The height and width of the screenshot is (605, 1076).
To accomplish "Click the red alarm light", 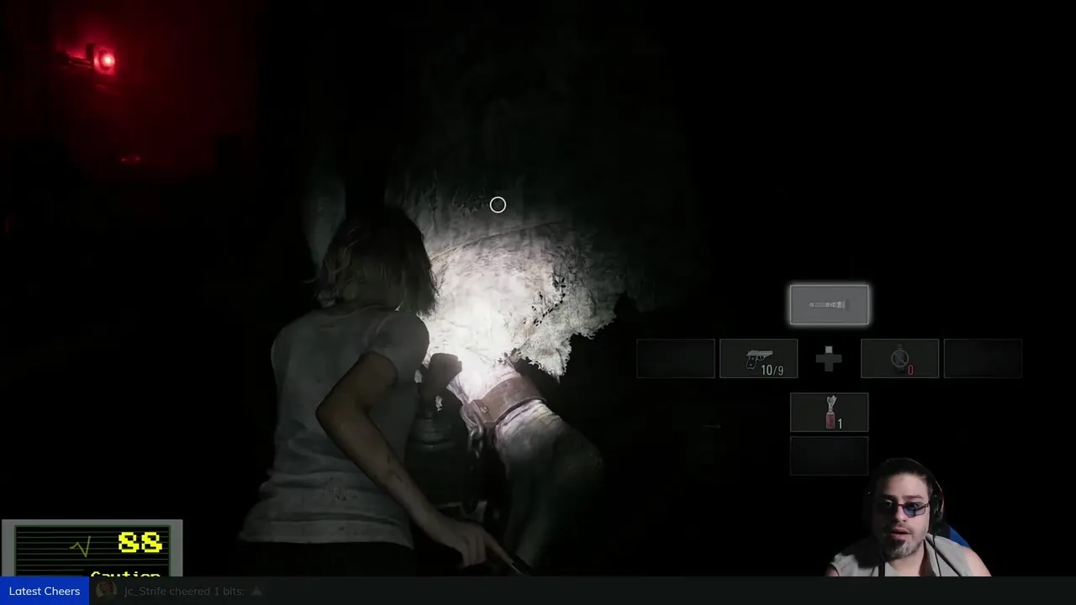I will pos(104,60).
